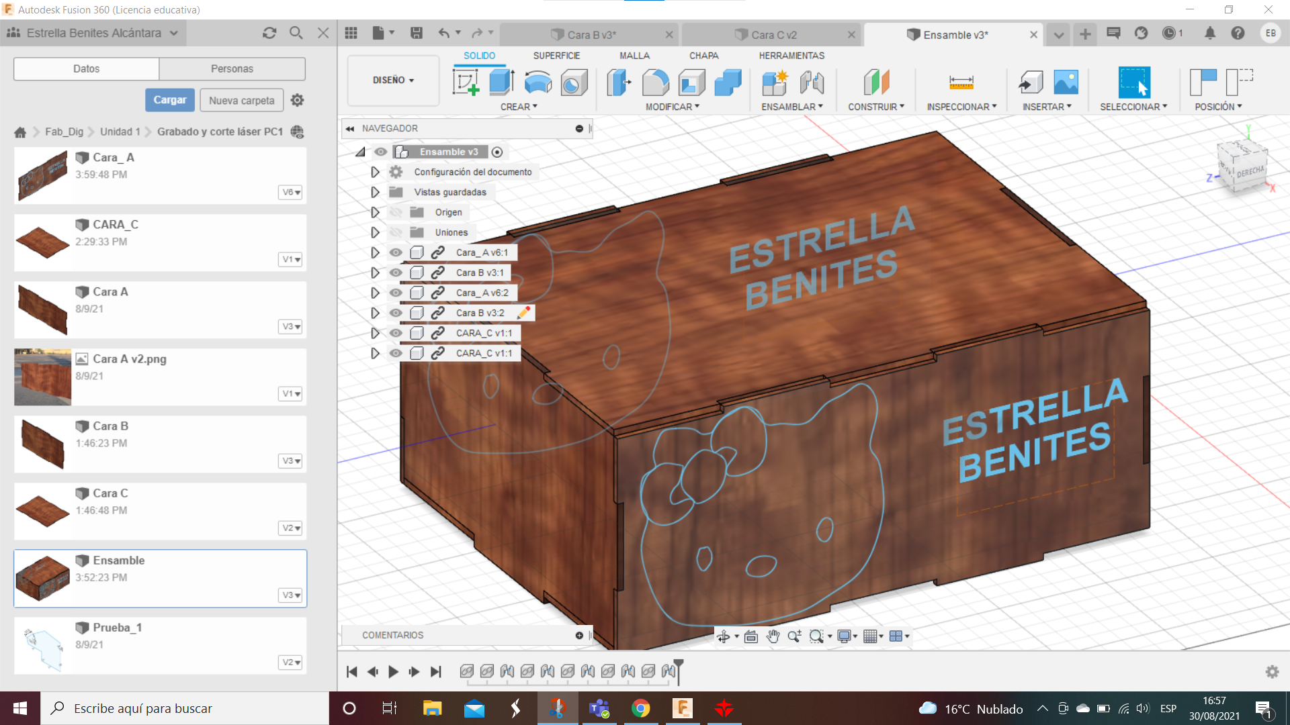Screen dimensions: 1290x725
Task: Launch the Measure tool under Inspeccionar
Action: (x=961, y=82)
